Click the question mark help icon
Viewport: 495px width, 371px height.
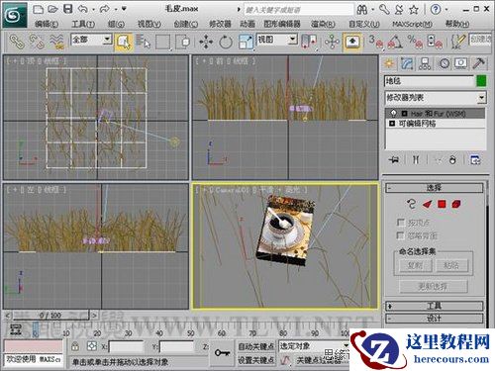(436, 10)
